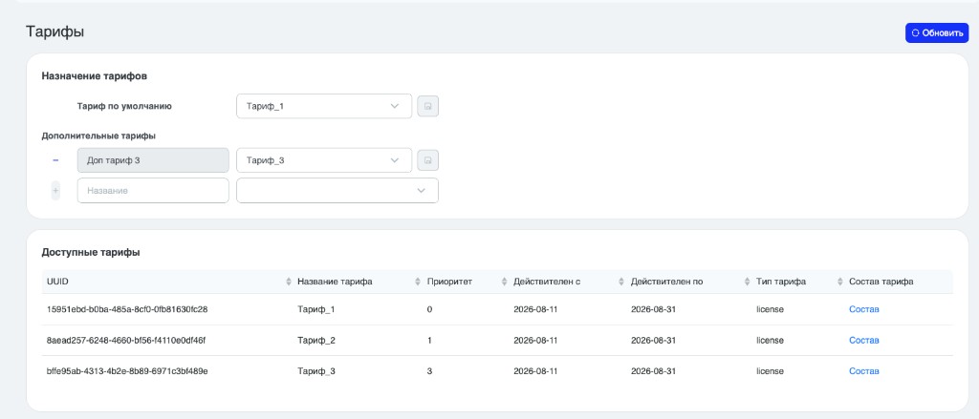
Task: Click Тариф_2 name cell in table
Action: (x=316, y=341)
